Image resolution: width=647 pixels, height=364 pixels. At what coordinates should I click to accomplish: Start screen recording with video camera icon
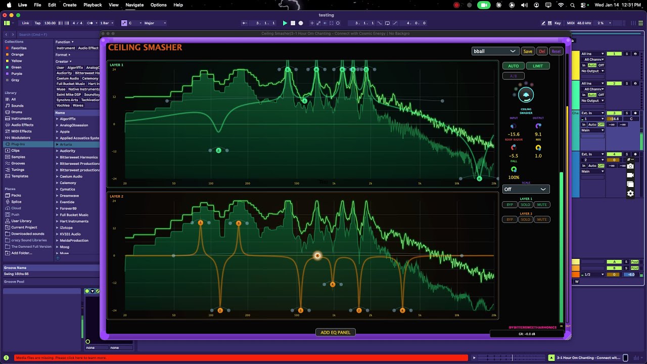click(x=630, y=175)
